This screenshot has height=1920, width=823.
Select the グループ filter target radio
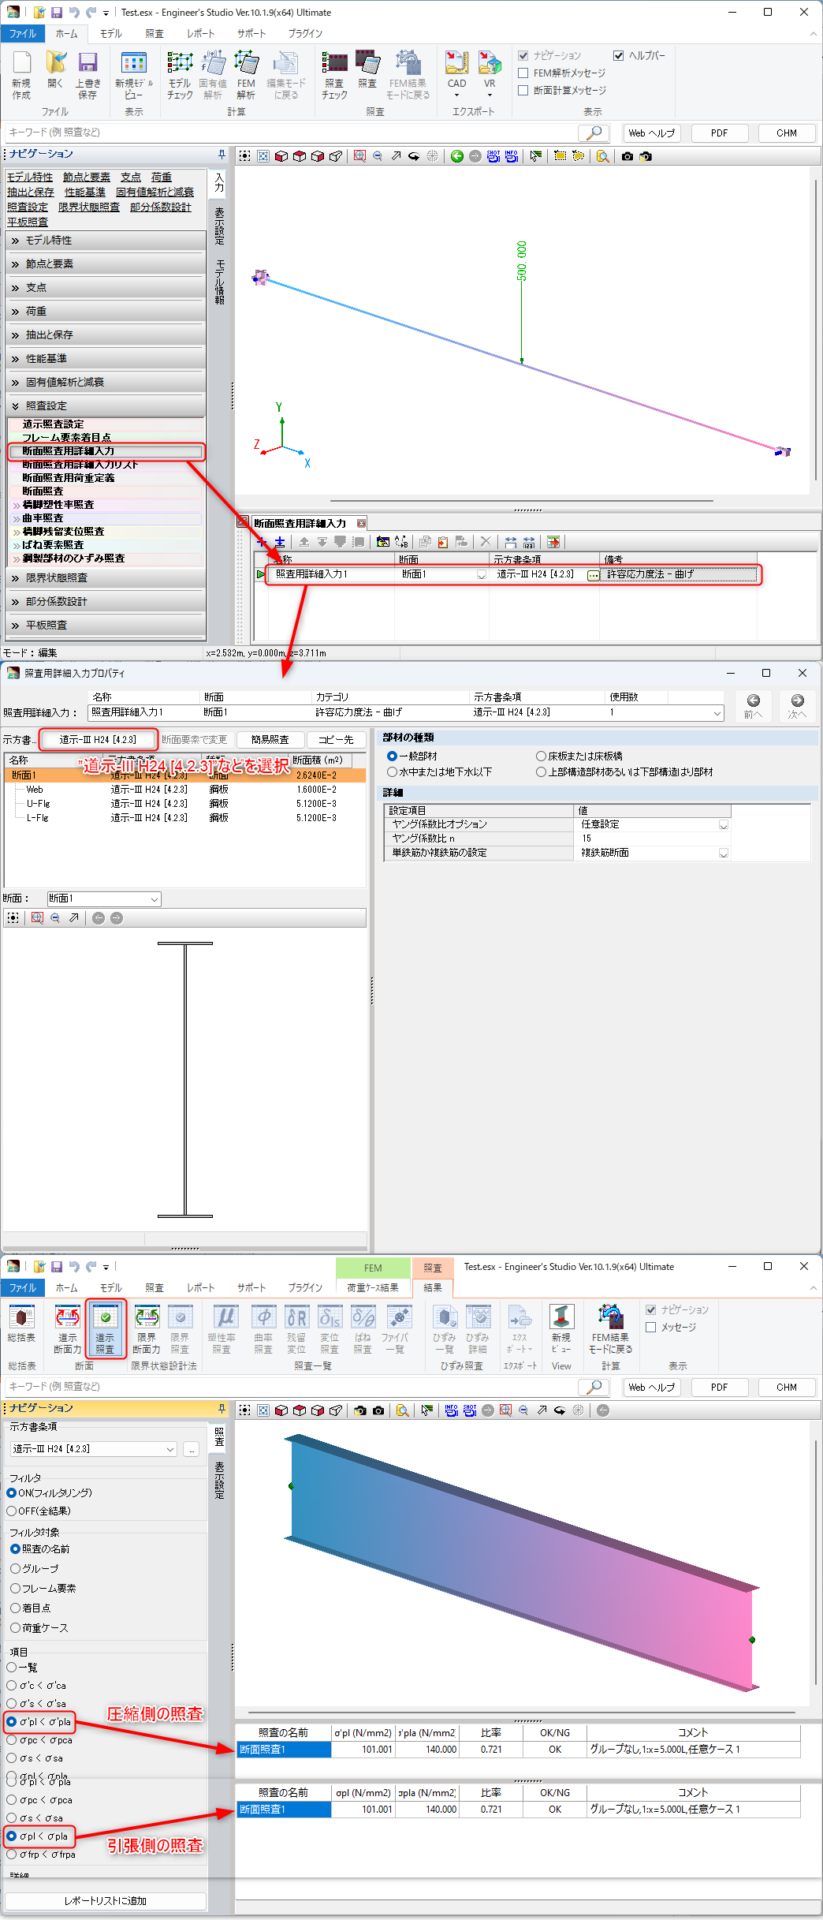coord(15,1568)
